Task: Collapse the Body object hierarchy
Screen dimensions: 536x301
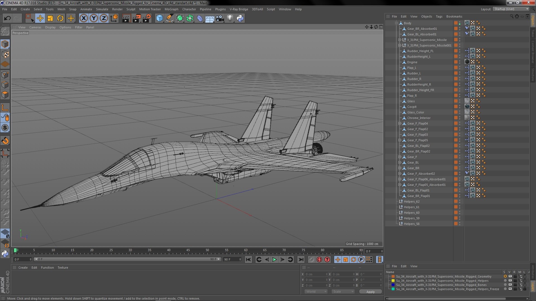Action: 396,23
